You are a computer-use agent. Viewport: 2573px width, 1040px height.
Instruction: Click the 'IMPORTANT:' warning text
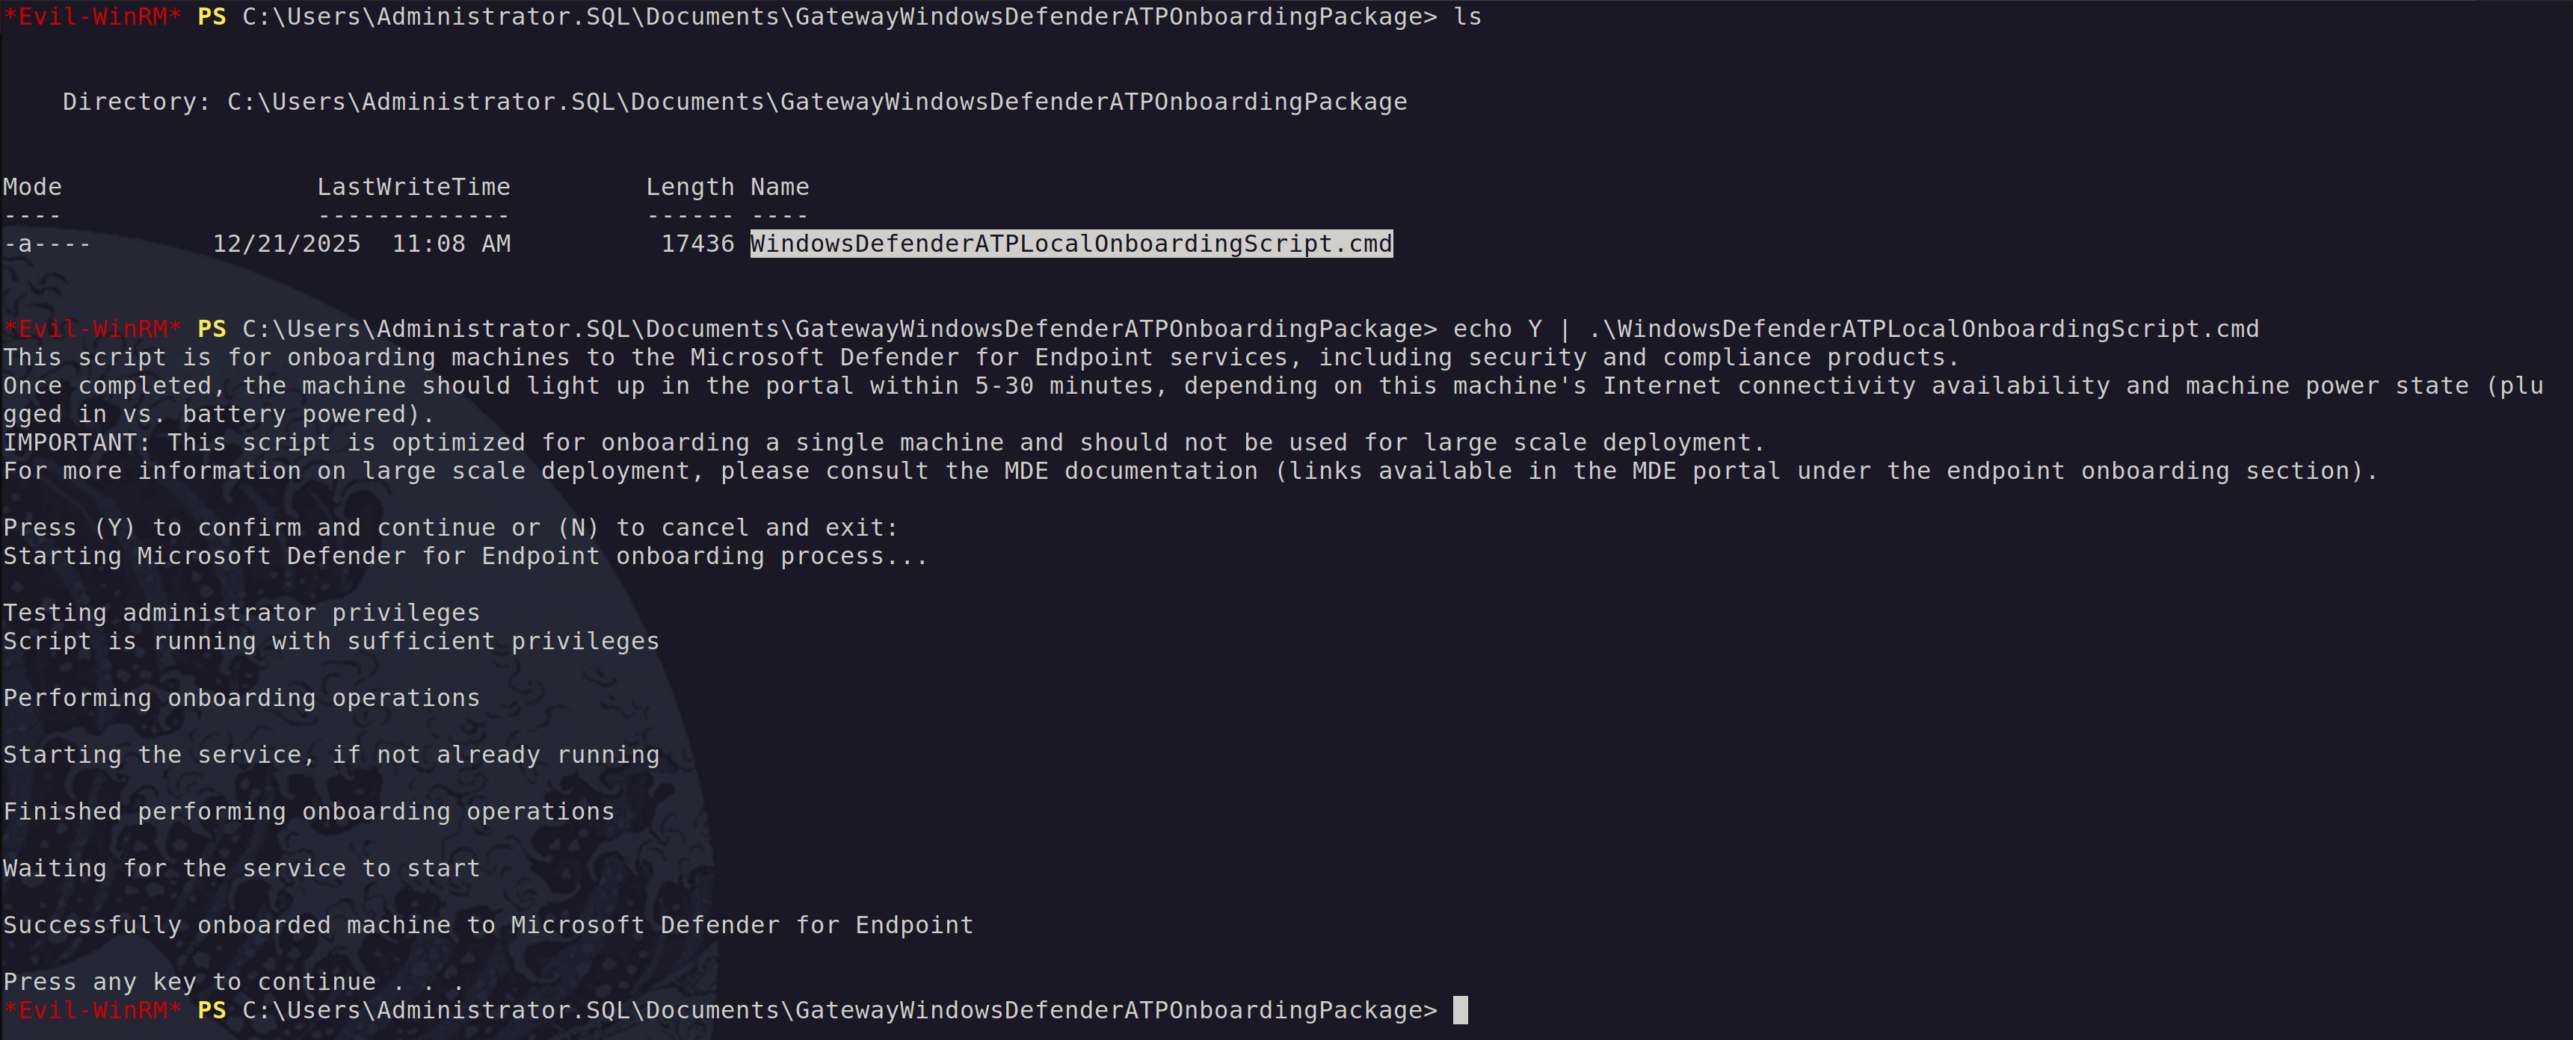coord(76,442)
